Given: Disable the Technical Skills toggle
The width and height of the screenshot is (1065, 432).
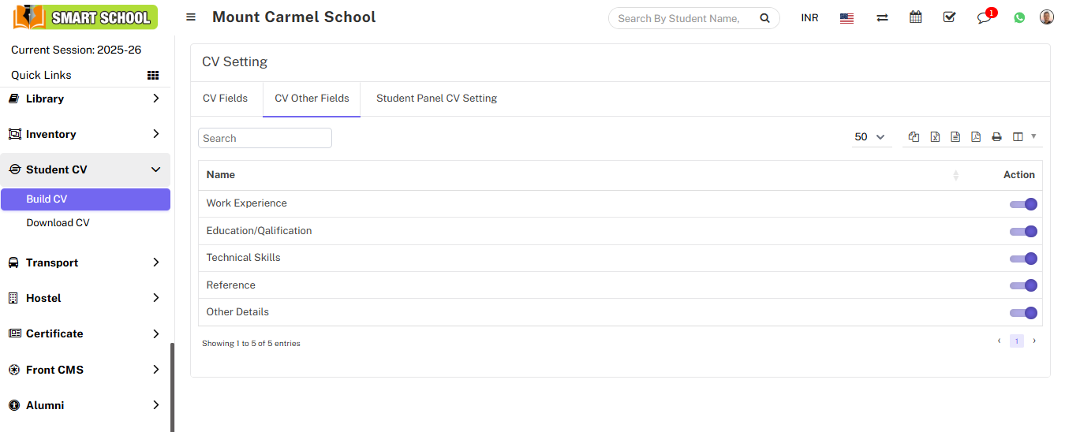Looking at the screenshot, I should 1023,259.
